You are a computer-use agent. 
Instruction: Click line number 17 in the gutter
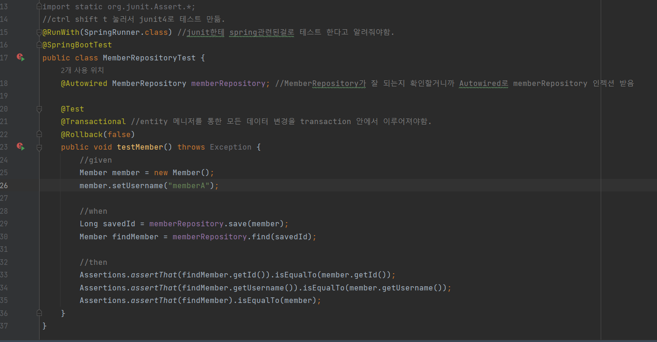[x=4, y=58]
